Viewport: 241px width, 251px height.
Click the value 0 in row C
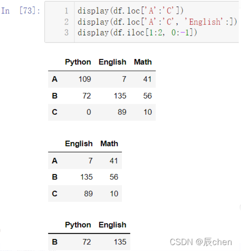pos(89,112)
